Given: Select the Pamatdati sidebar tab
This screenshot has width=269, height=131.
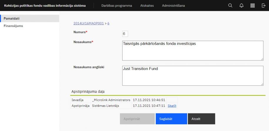Looking at the screenshot, I should [x=29, y=18].
